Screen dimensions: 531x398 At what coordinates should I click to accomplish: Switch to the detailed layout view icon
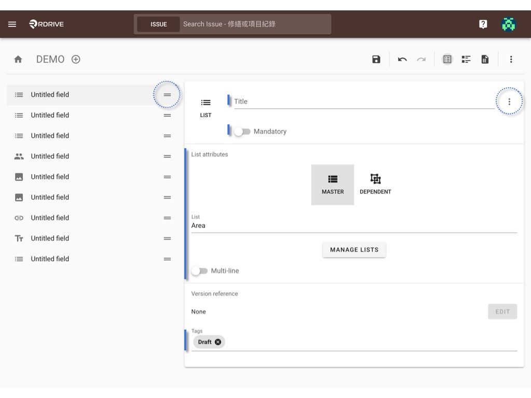[466, 59]
